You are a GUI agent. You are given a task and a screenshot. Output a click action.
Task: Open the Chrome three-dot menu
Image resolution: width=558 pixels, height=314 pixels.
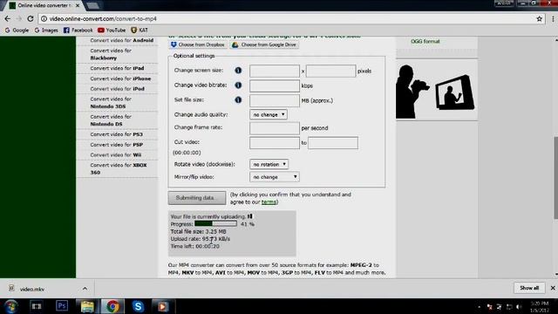pos(553,19)
